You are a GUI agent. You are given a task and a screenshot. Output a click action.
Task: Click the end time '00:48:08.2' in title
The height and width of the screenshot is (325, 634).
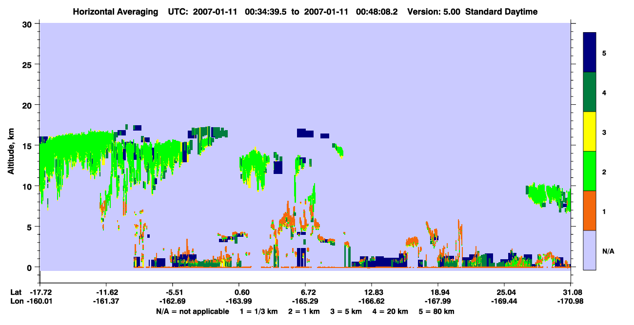tap(377, 12)
